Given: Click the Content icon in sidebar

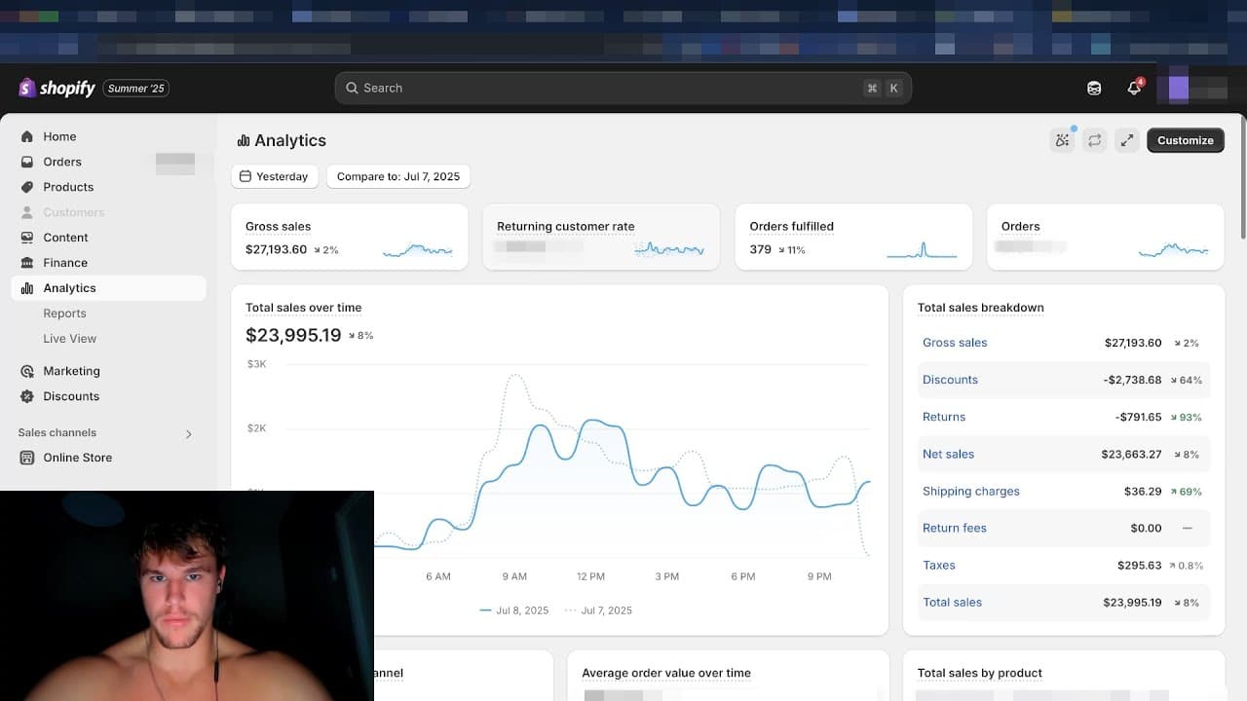Looking at the screenshot, I should [x=27, y=239].
